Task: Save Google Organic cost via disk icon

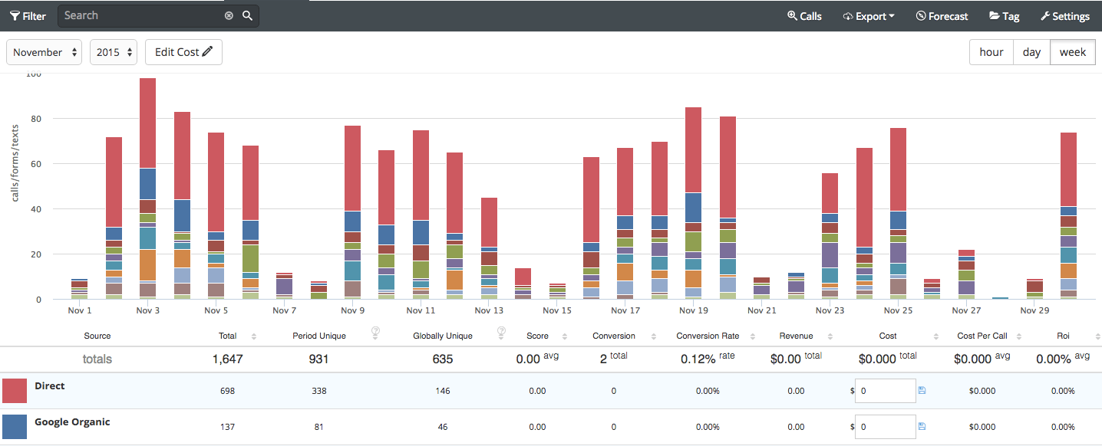Action: coord(922,427)
